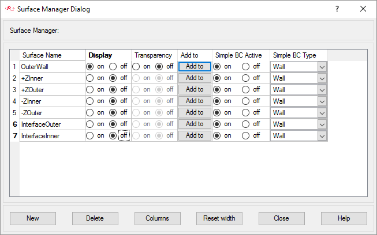Set OuterWall Display to off
Viewport: 377px width, 235px height.
[113, 66]
